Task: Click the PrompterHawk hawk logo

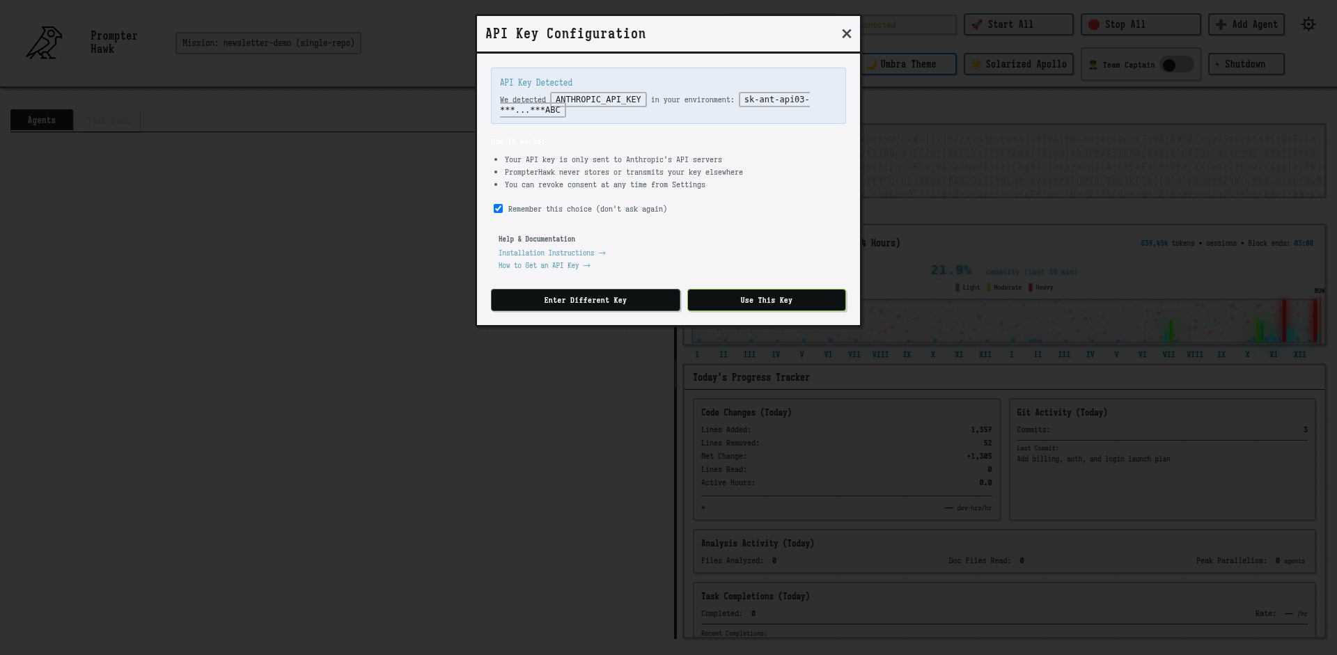Action: tap(42, 42)
